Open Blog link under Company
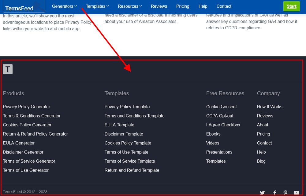This screenshot has height=196, width=306. pos(261,161)
